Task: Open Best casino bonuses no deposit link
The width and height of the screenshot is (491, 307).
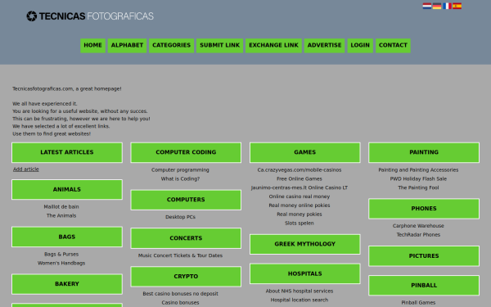Action: 180,294
